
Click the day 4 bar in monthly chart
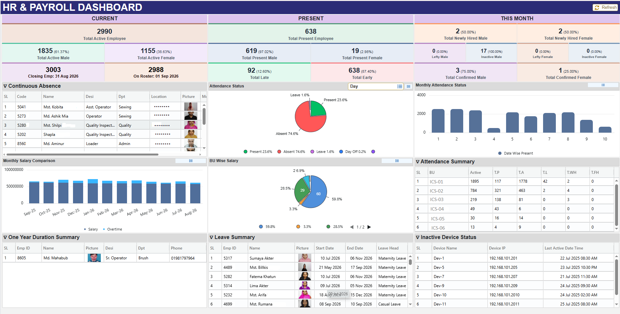pos(494,130)
